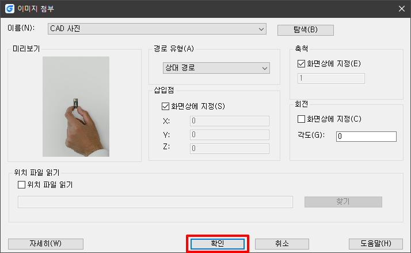Confirm with the 확인 button

(217, 244)
